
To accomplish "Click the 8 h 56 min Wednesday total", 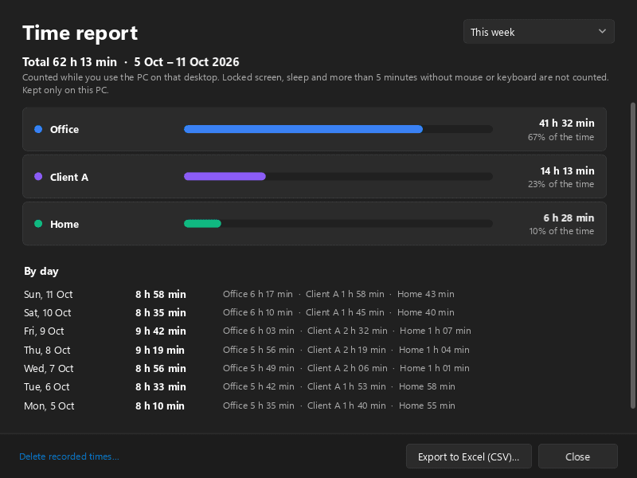I will [x=161, y=368].
